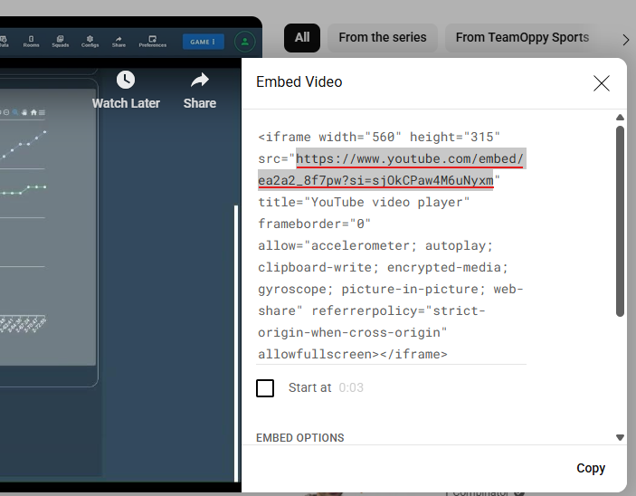Viewport: 636px width, 496px height.
Task: Open the Rooms icon in toolbar
Action: click(x=31, y=42)
